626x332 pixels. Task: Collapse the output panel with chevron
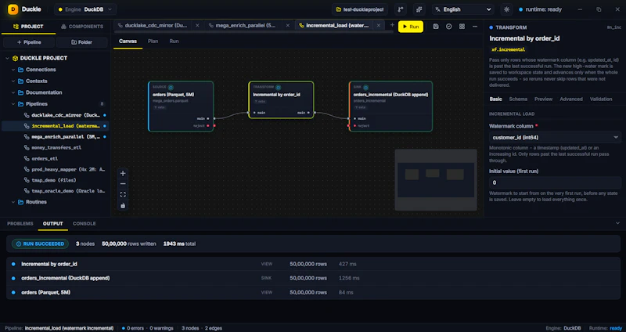(x=617, y=223)
